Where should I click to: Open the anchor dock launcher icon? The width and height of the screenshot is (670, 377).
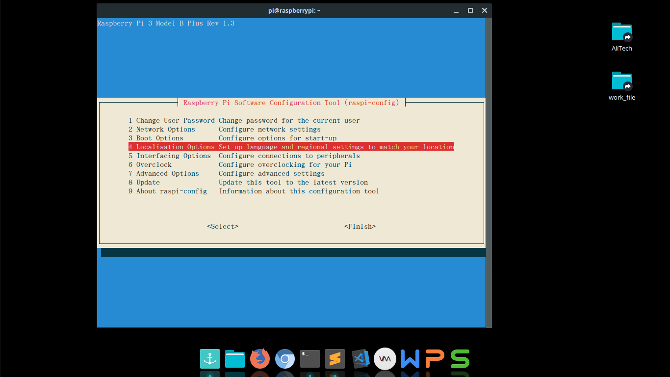click(210, 359)
